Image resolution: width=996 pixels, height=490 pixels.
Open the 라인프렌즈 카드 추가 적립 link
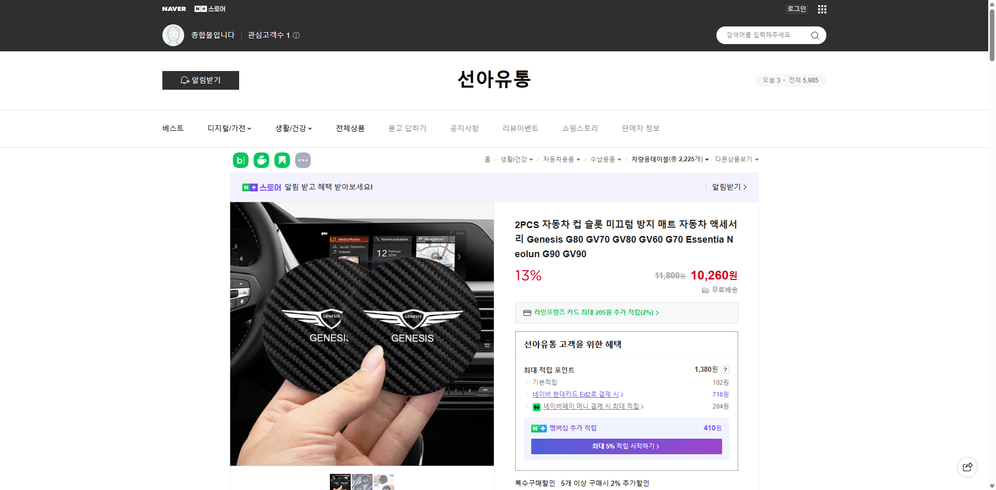594,313
